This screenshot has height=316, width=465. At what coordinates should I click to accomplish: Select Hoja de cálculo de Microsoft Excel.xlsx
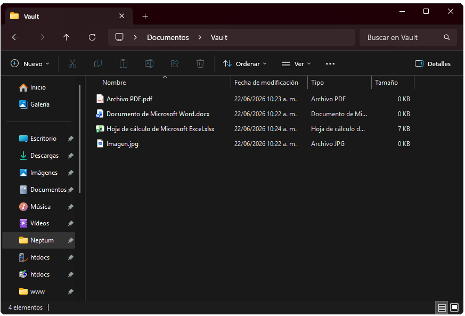click(160, 129)
